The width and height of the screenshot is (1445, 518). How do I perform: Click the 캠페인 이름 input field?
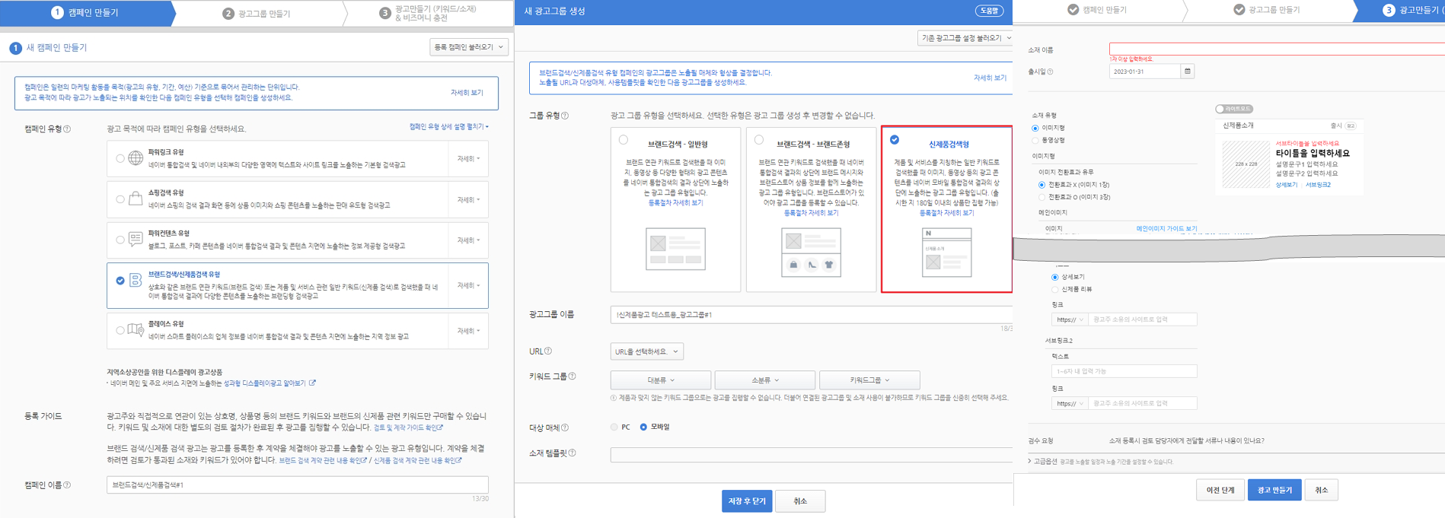(297, 485)
